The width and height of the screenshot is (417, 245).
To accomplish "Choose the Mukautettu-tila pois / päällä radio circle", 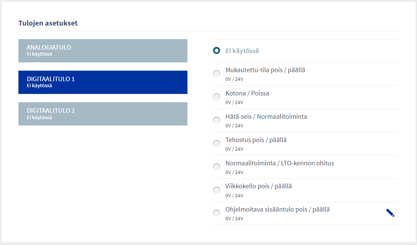I will (216, 74).
